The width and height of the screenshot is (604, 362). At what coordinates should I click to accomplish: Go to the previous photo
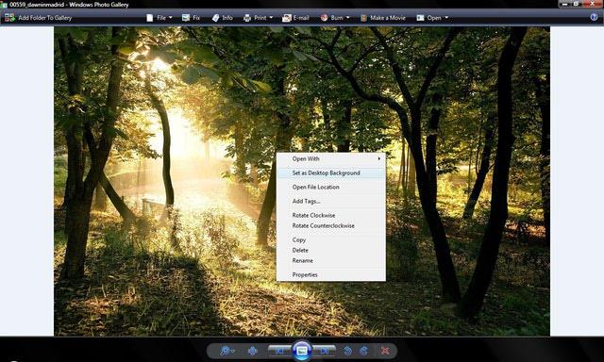[x=280, y=351]
